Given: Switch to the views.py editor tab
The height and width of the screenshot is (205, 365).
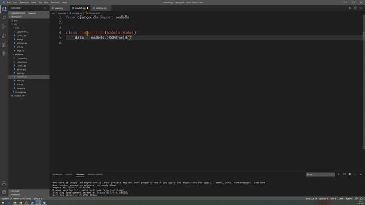Looking at the screenshot, I should pyautogui.click(x=59, y=8).
